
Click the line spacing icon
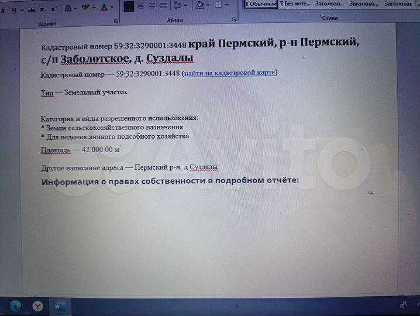coord(178,5)
